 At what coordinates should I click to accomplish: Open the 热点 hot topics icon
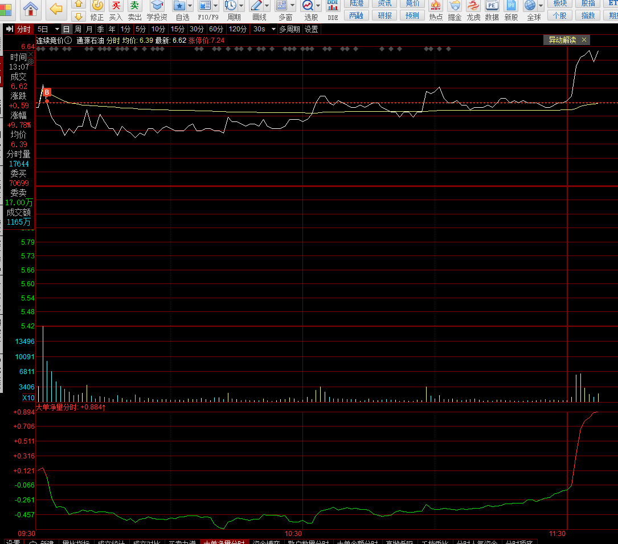click(436, 10)
